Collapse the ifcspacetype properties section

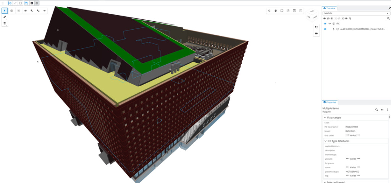pyautogui.click(x=325, y=118)
